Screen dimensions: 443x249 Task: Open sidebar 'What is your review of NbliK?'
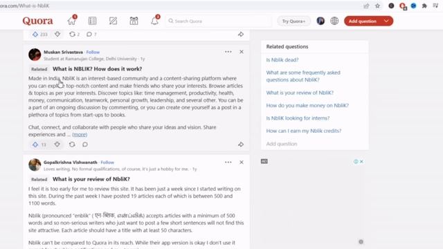click(300, 93)
